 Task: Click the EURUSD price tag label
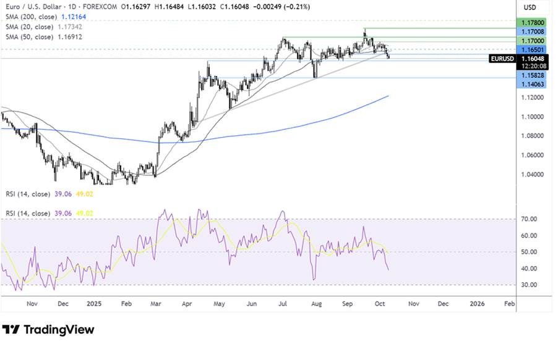pos(500,59)
